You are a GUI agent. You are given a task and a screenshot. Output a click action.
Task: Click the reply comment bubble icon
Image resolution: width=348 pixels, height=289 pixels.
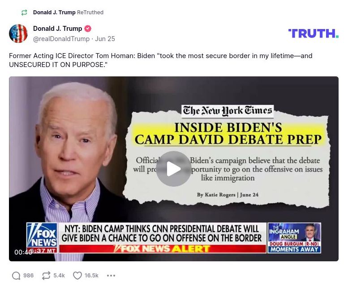(16, 276)
